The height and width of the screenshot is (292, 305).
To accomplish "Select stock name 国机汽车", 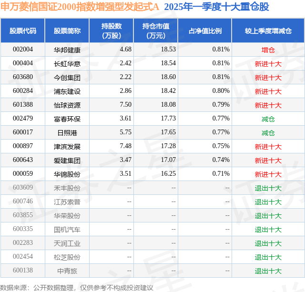I will click(67, 230).
